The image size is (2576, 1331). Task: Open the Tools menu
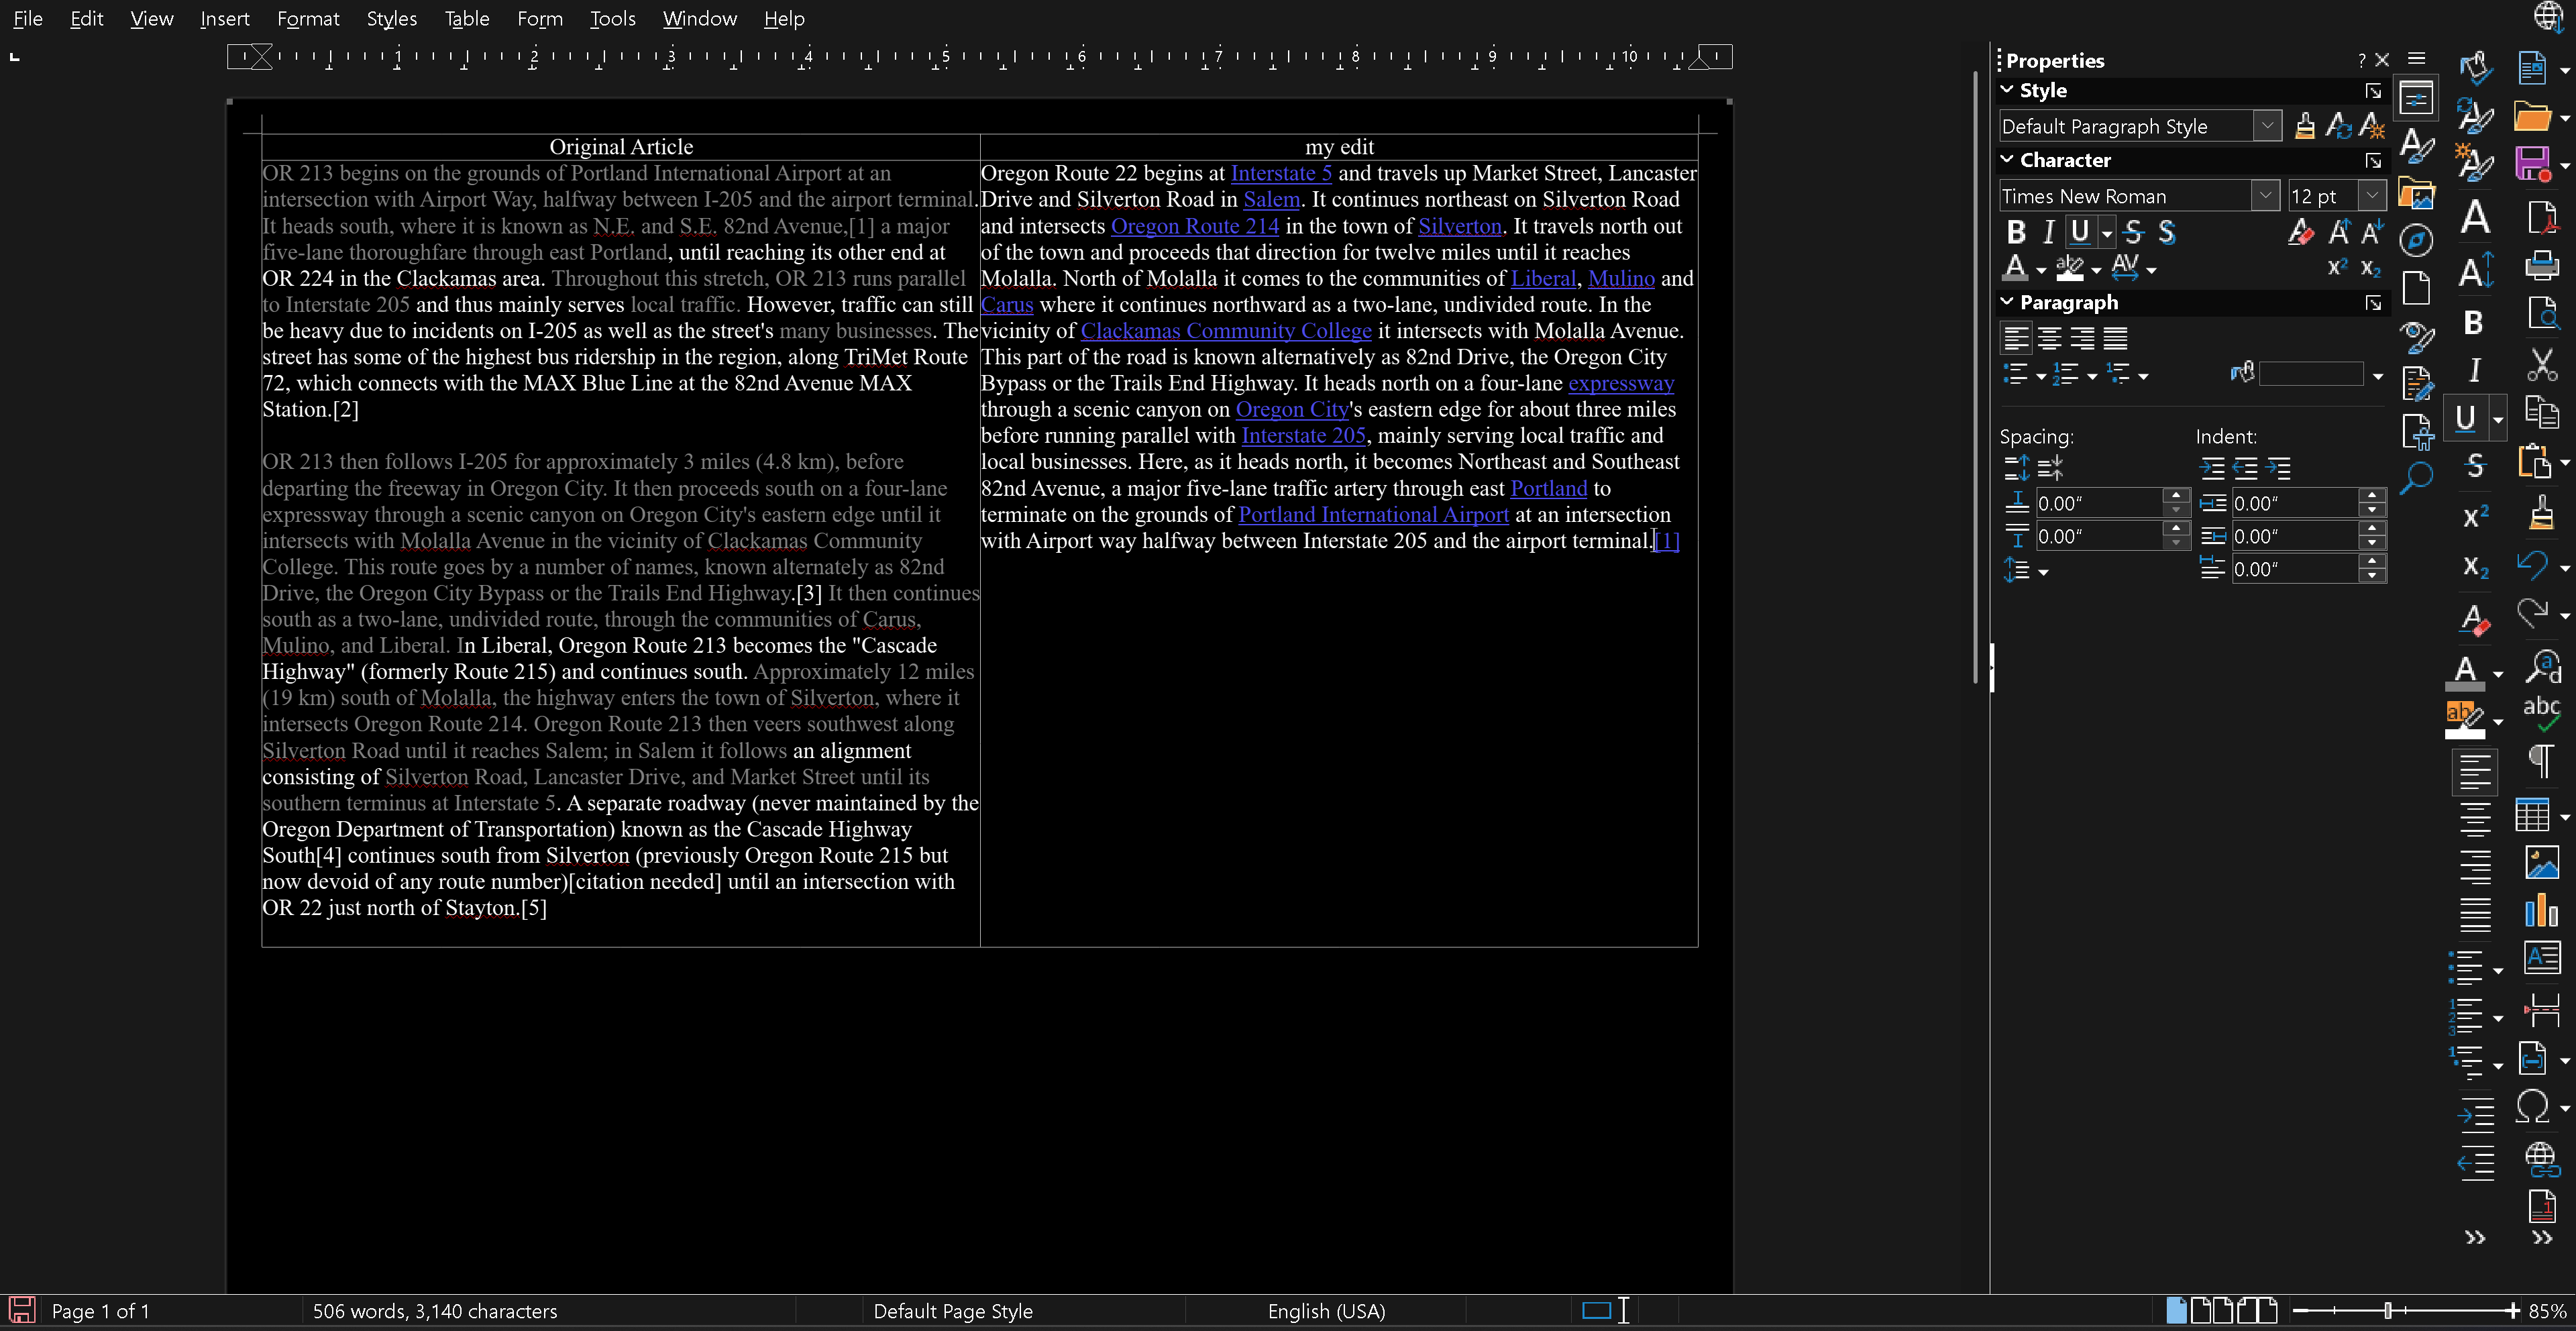[612, 18]
